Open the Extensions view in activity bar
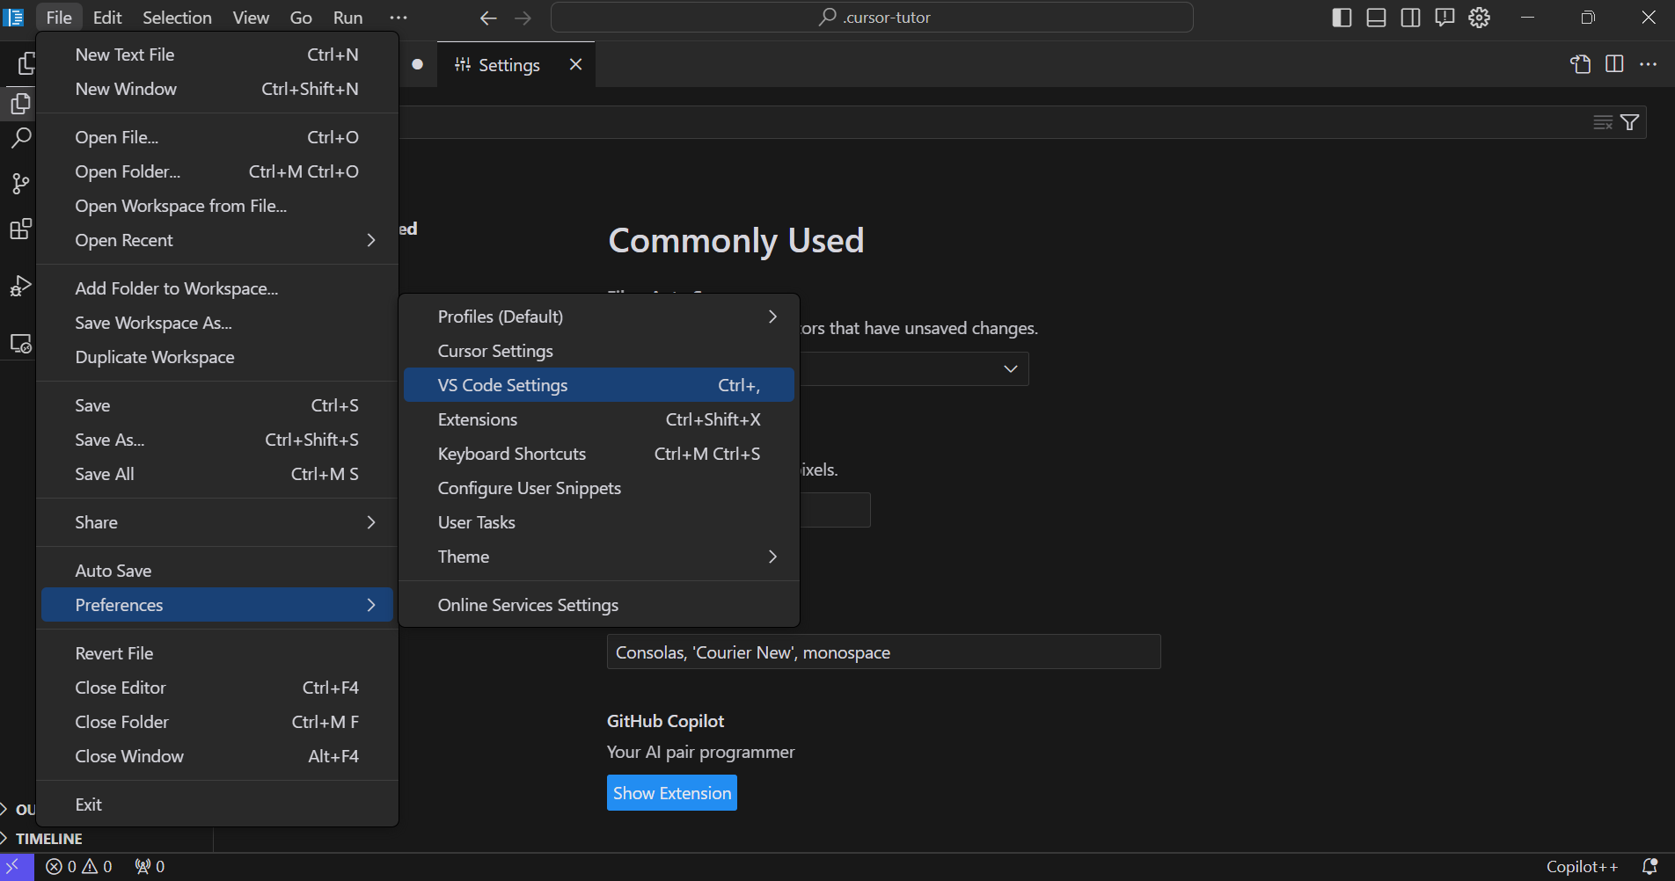Viewport: 1675px width, 881px height. tap(20, 230)
